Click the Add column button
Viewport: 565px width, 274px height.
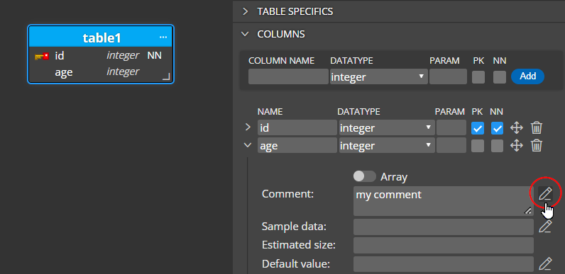527,76
